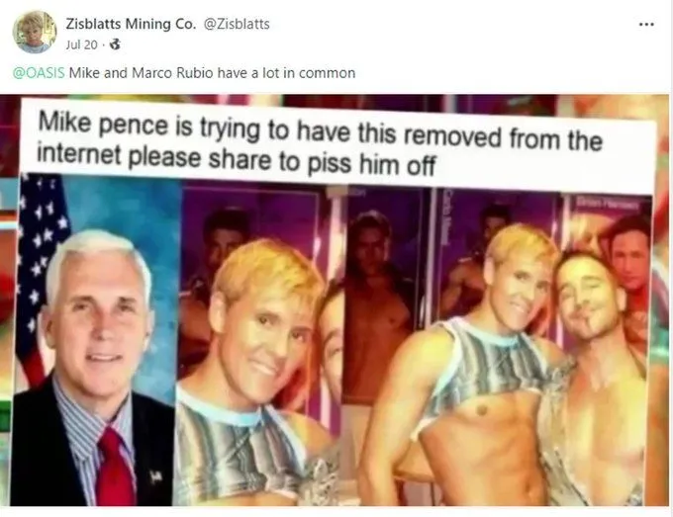Follow the @OASIS mention link
Image resolution: width=673 pixels, height=517 pixels.
click(39, 73)
